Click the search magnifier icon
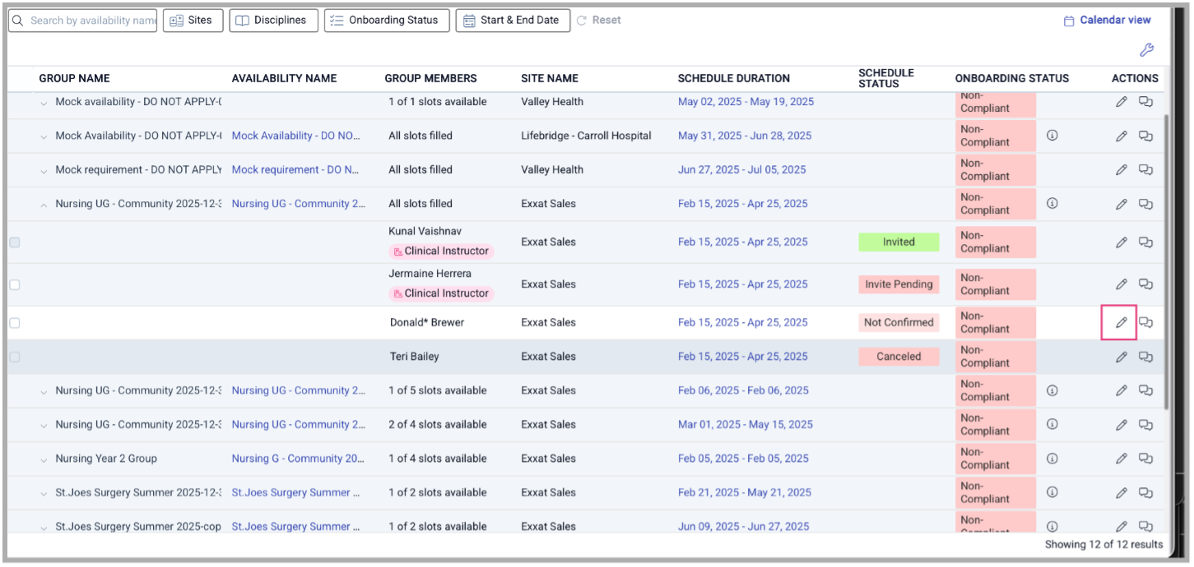Screen dimensions: 1194x567 [18, 20]
